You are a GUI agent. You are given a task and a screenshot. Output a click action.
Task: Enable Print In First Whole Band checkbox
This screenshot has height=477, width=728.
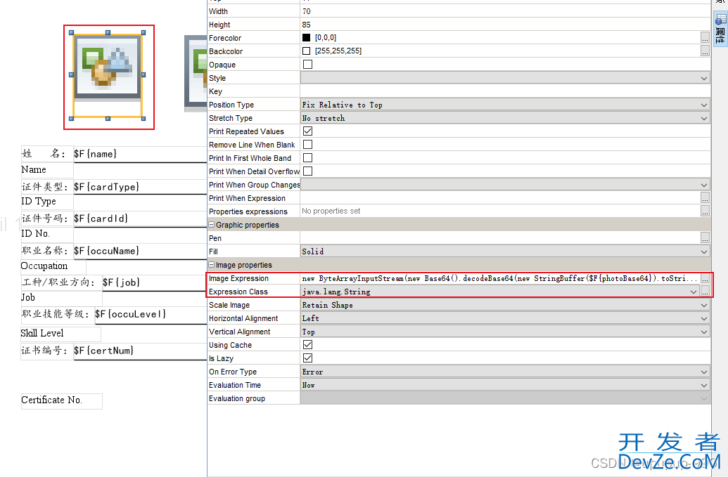307,158
